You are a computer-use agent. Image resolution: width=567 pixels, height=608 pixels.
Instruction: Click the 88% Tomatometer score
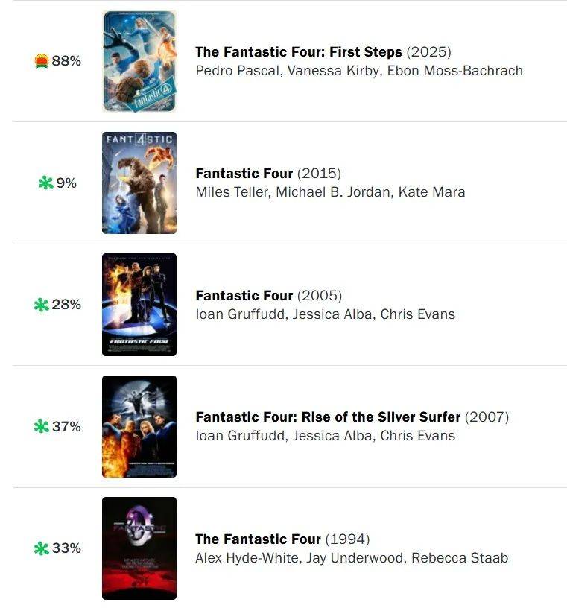click(x=66, y=61)
